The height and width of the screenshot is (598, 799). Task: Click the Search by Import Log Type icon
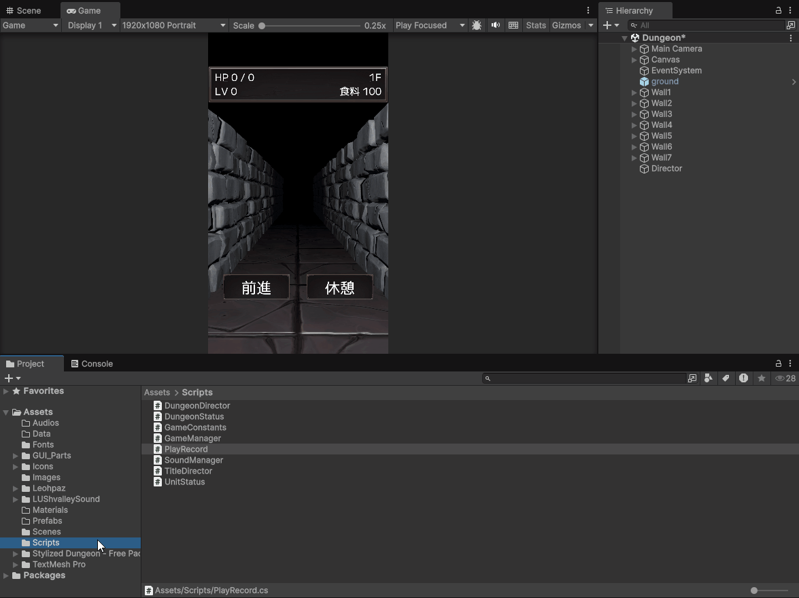pos(743,378)
